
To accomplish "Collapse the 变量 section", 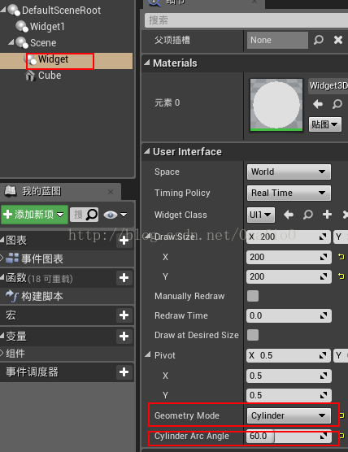I will [x=2, y=335].
